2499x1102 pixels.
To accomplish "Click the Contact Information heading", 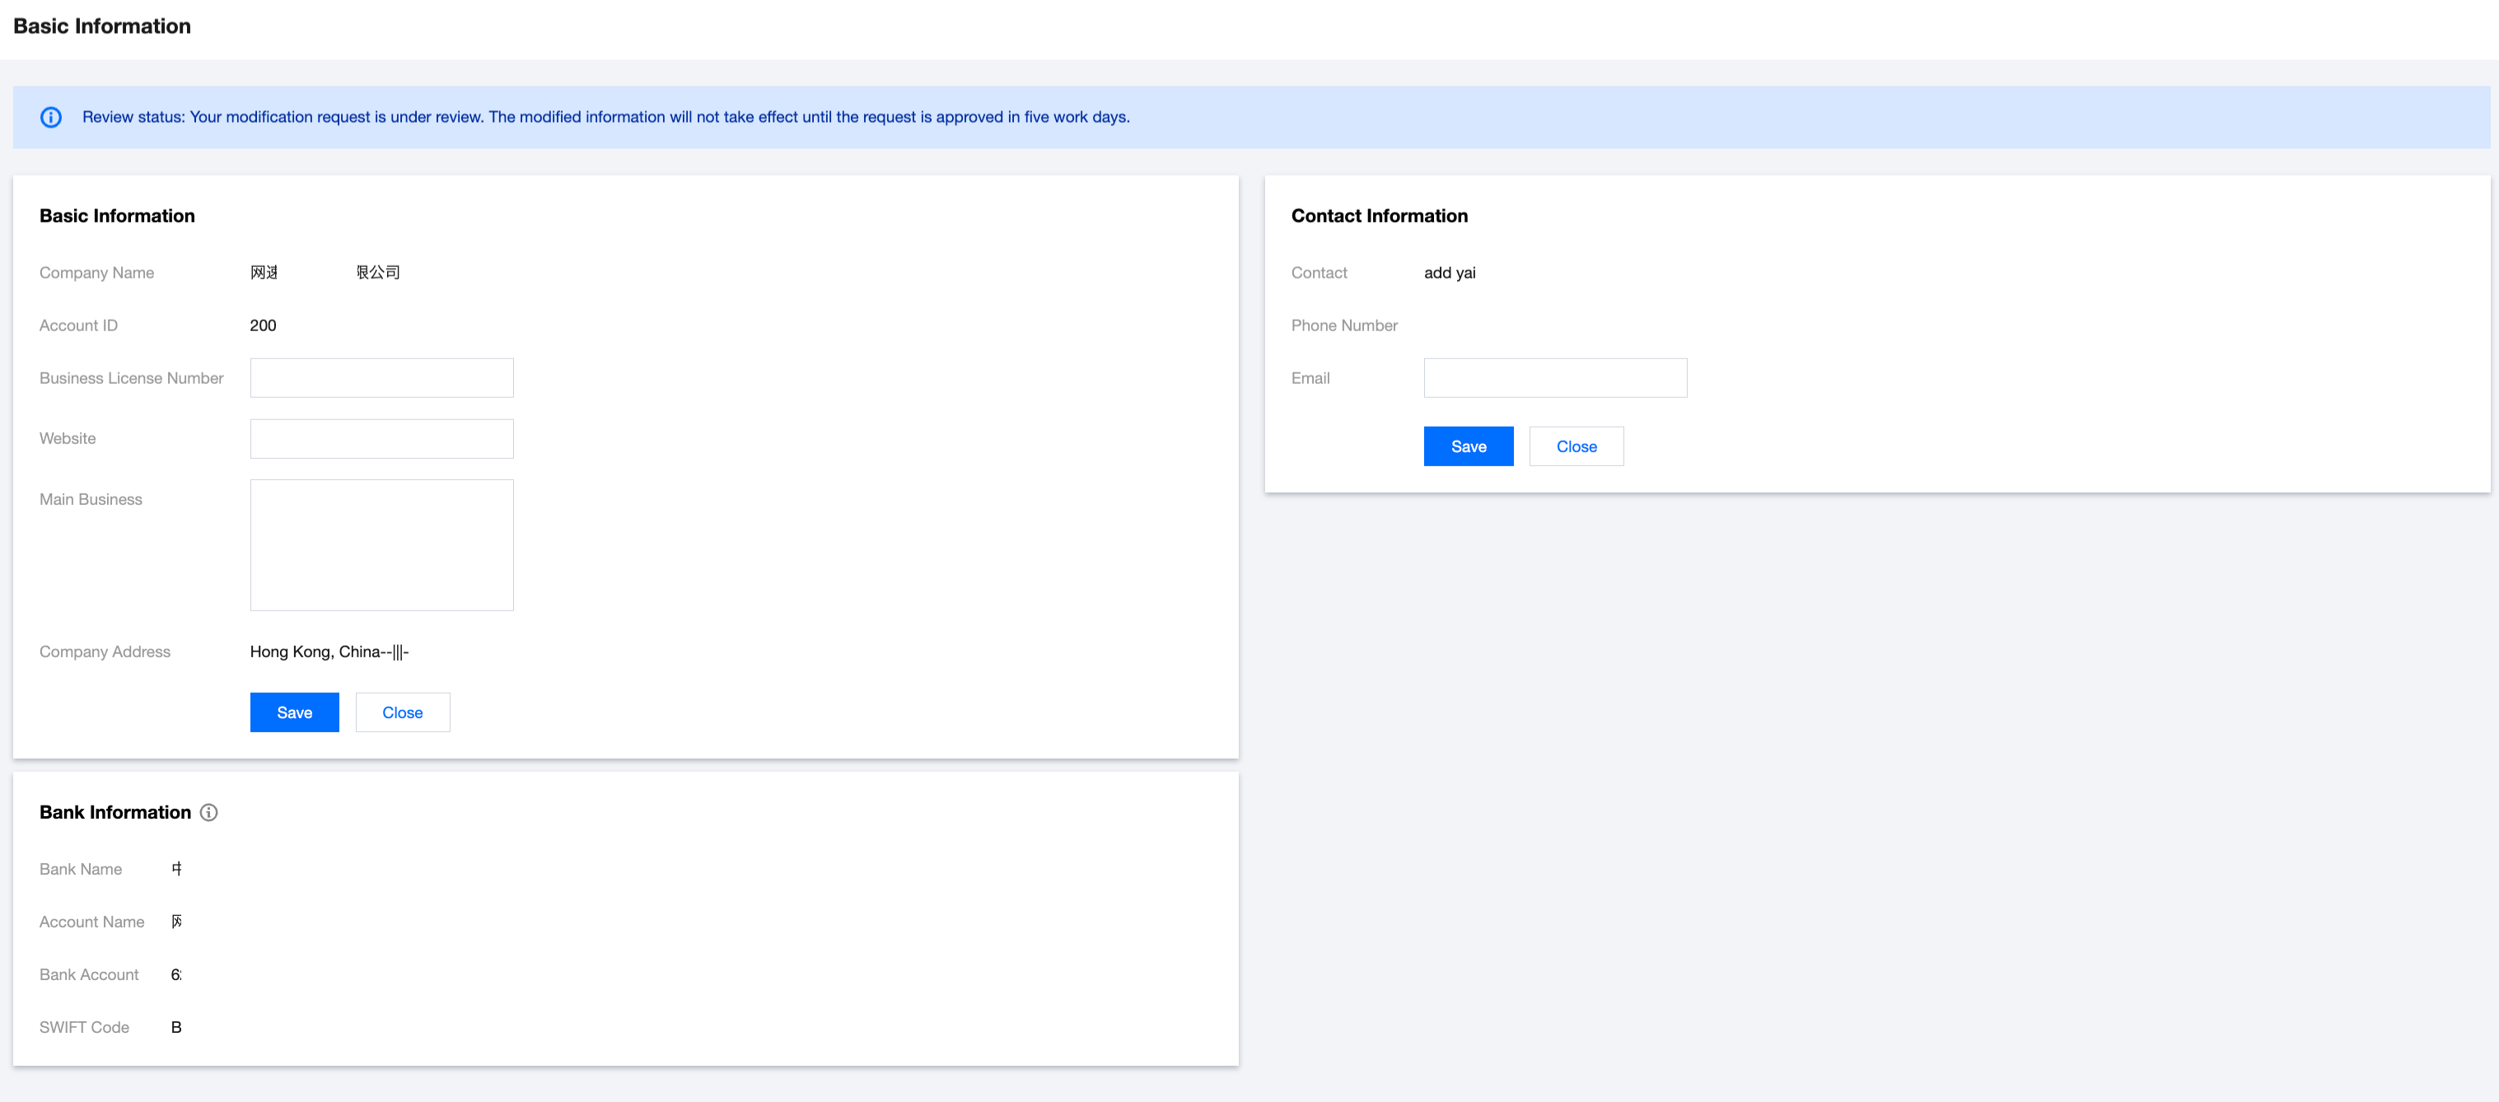I will (x=1379, y=217).
